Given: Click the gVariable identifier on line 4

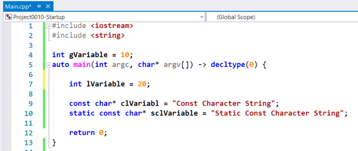Looking at the screenshot, I should click(88, 55).
